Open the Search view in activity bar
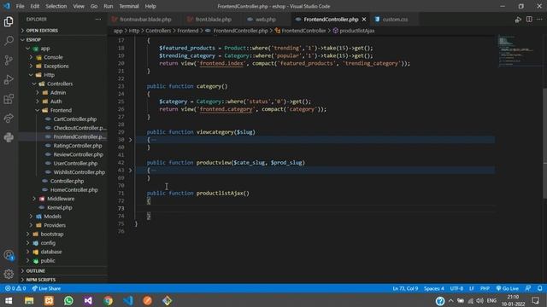547x307 pixels. 9,41
